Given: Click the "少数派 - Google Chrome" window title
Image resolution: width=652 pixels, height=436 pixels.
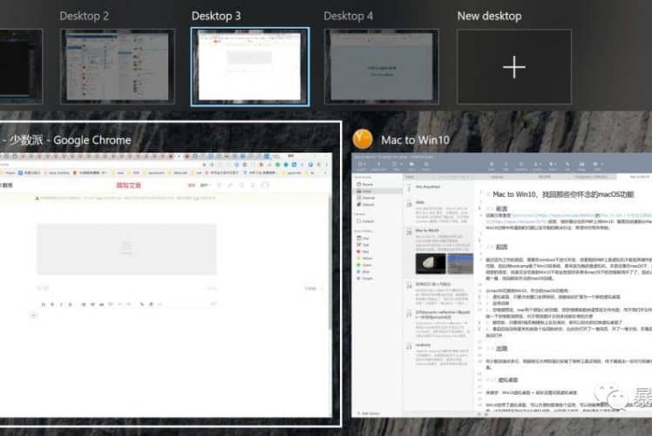Looking at the screenshot, I should pyautogui.click(x=68, y=140).
